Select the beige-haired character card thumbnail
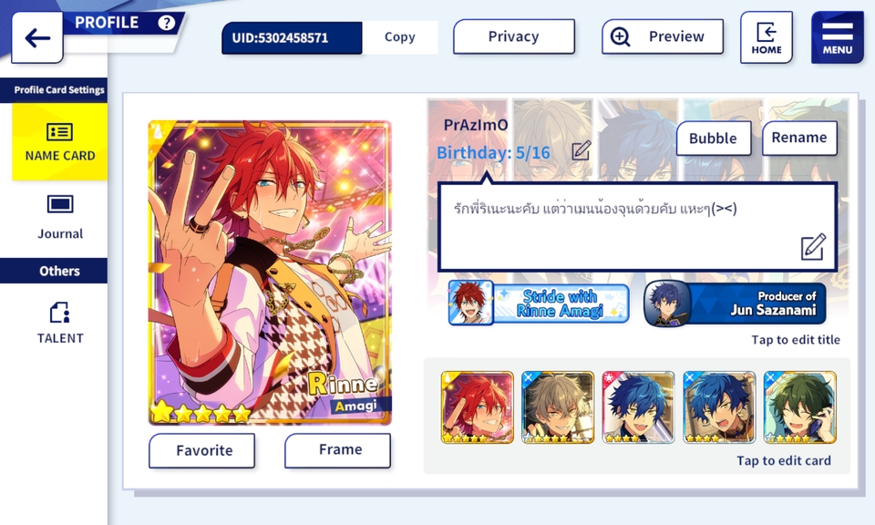Viewport: 875px width, 525px height. click(x=558, y=407)
